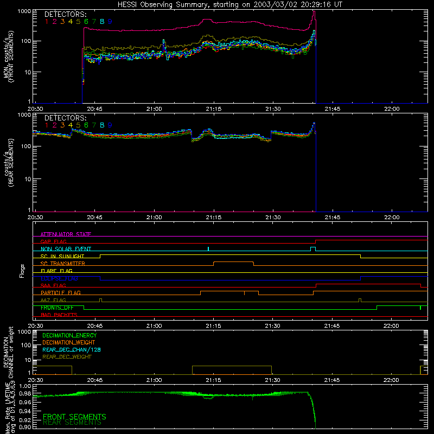This screenshot has width=434, height=434.
Task: Click the 1000 tick of front segments plot
Action: pyautogui.click(x=24, y=11)
